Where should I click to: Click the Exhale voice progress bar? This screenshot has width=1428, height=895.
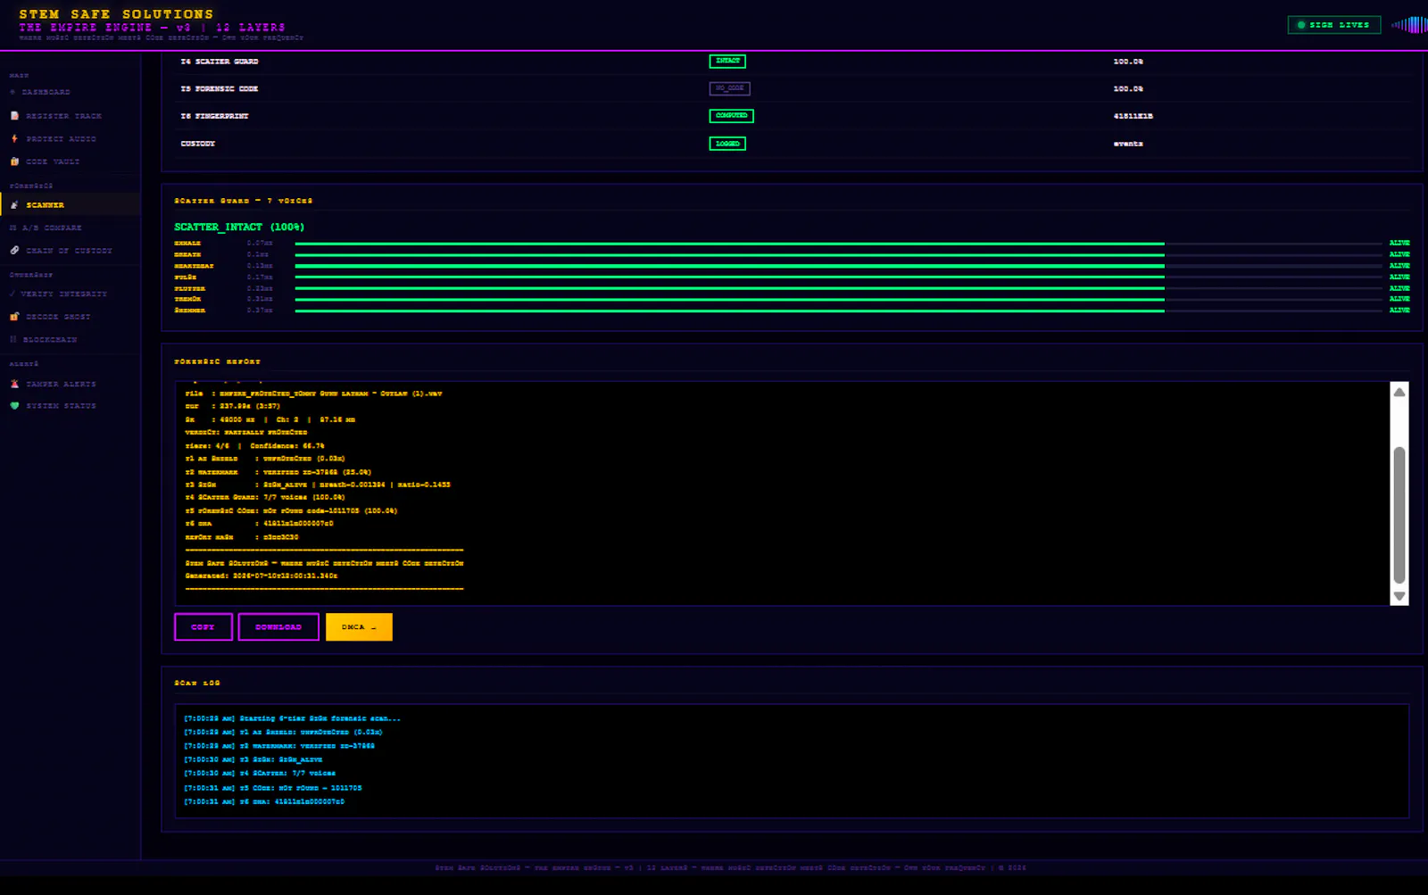(x=838, y=244)
